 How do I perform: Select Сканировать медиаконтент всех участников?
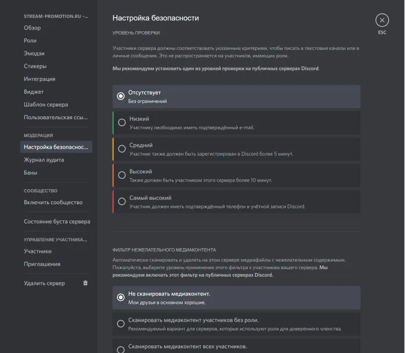(236, 346)
